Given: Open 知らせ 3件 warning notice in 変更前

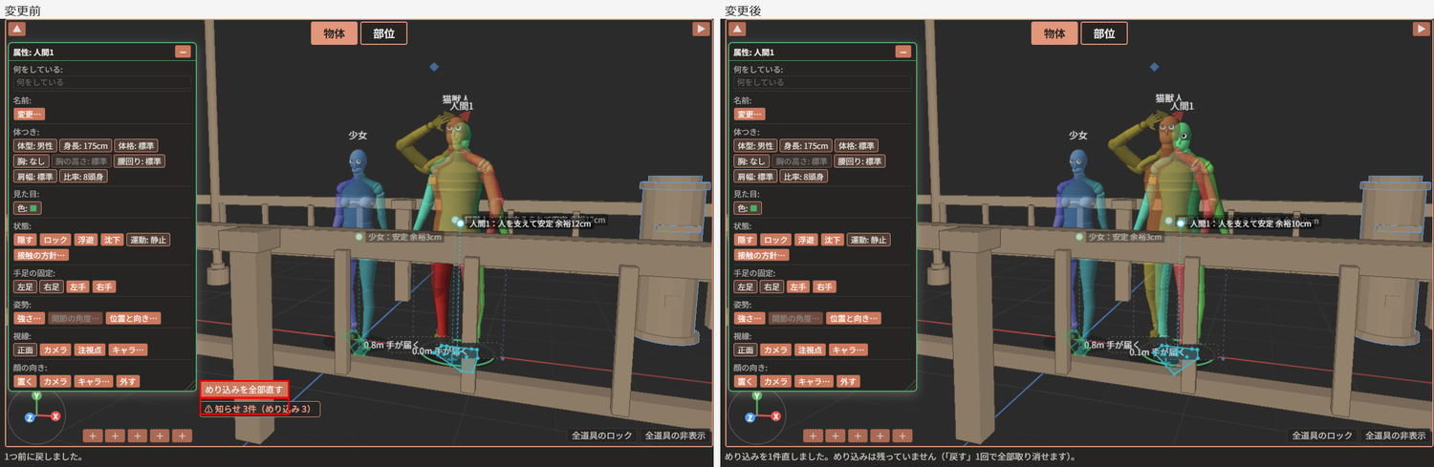Looking at the screenshot, I should pos(260,409).
